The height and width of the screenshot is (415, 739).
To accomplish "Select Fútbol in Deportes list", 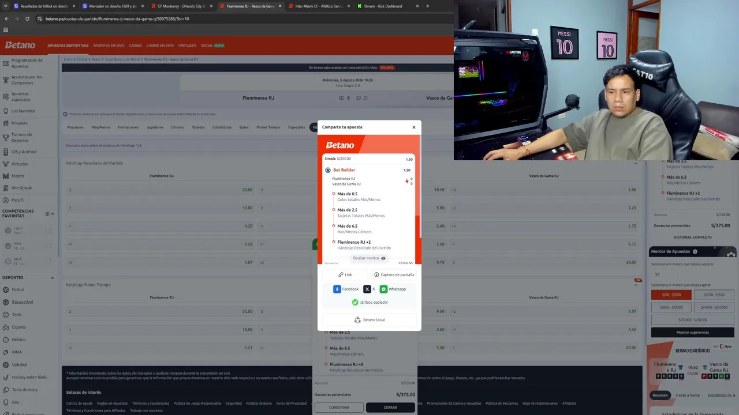I will tap(18, 289).
